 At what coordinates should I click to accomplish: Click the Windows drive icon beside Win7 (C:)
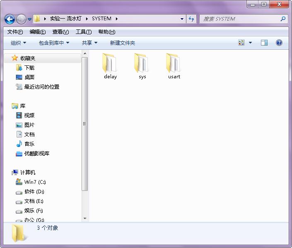click(19, 182)
